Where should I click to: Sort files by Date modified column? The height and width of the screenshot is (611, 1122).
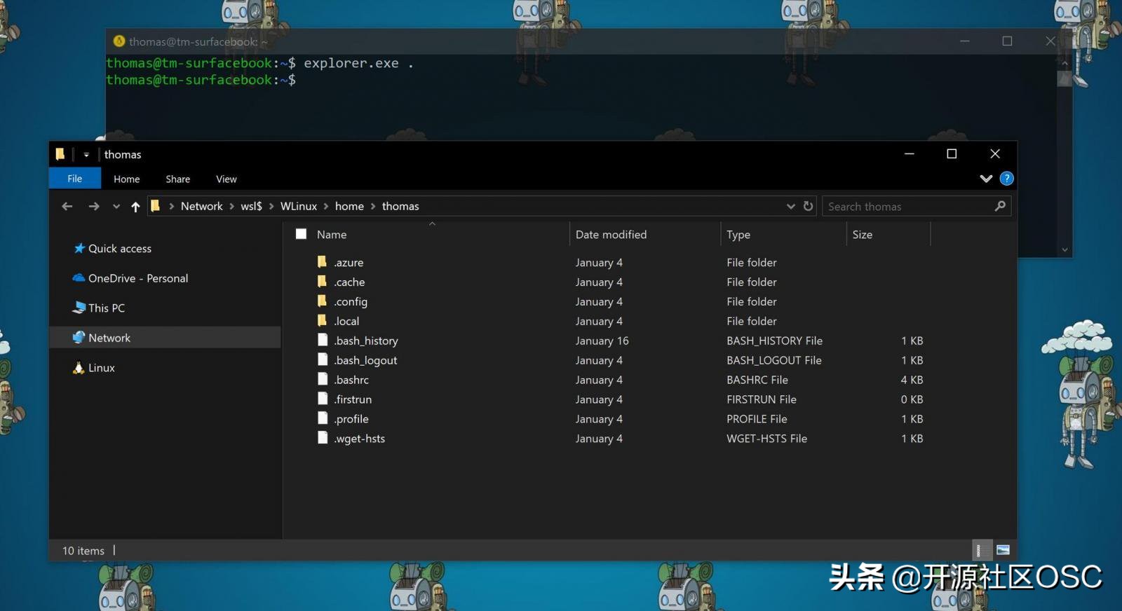(x=611, y=235)
